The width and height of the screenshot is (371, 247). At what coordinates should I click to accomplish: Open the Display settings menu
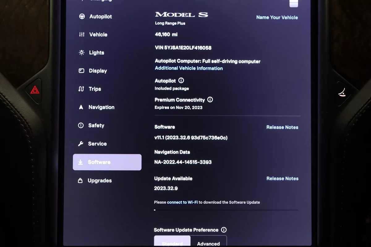[98, 71]
